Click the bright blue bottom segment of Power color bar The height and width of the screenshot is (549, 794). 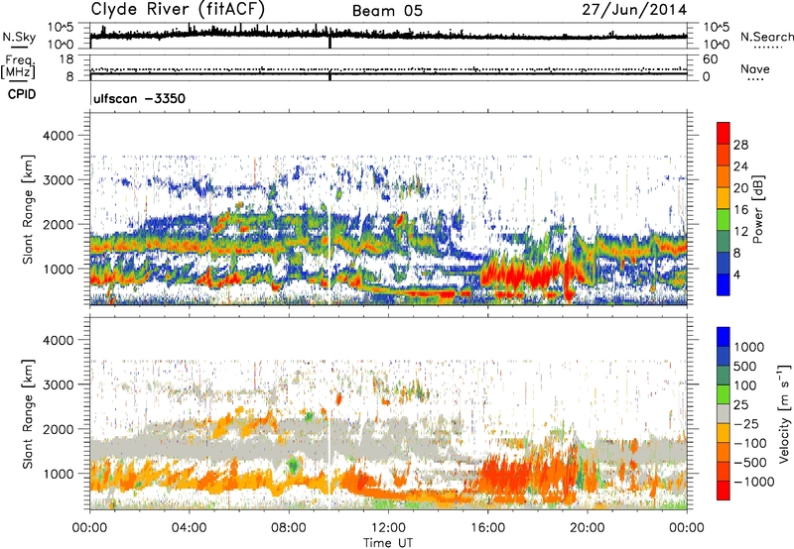pos(724,285)
